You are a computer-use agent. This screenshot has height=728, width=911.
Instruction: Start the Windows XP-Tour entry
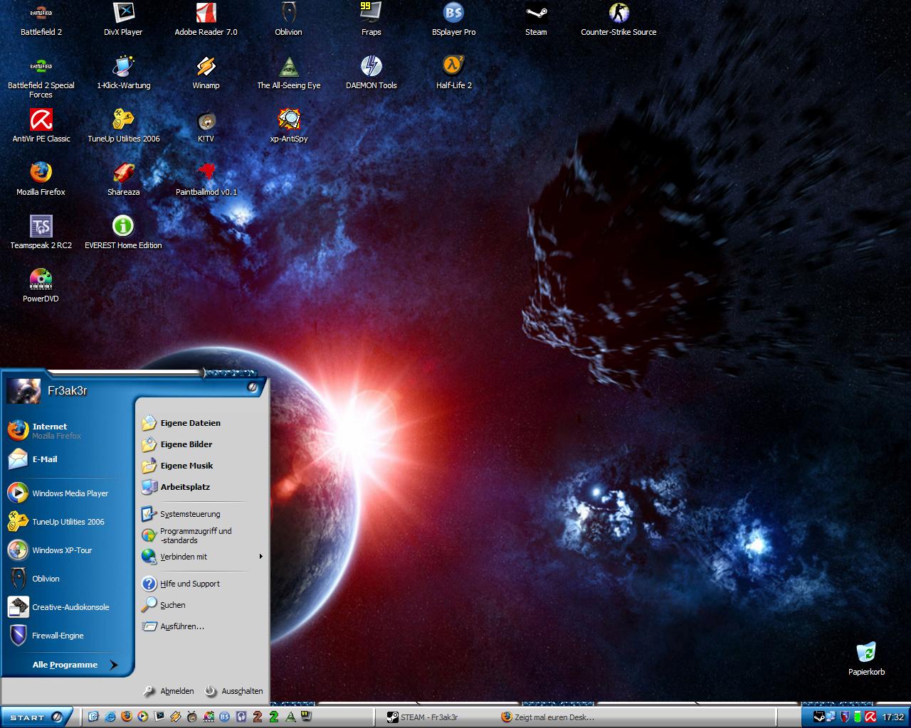tap(68, 550)
